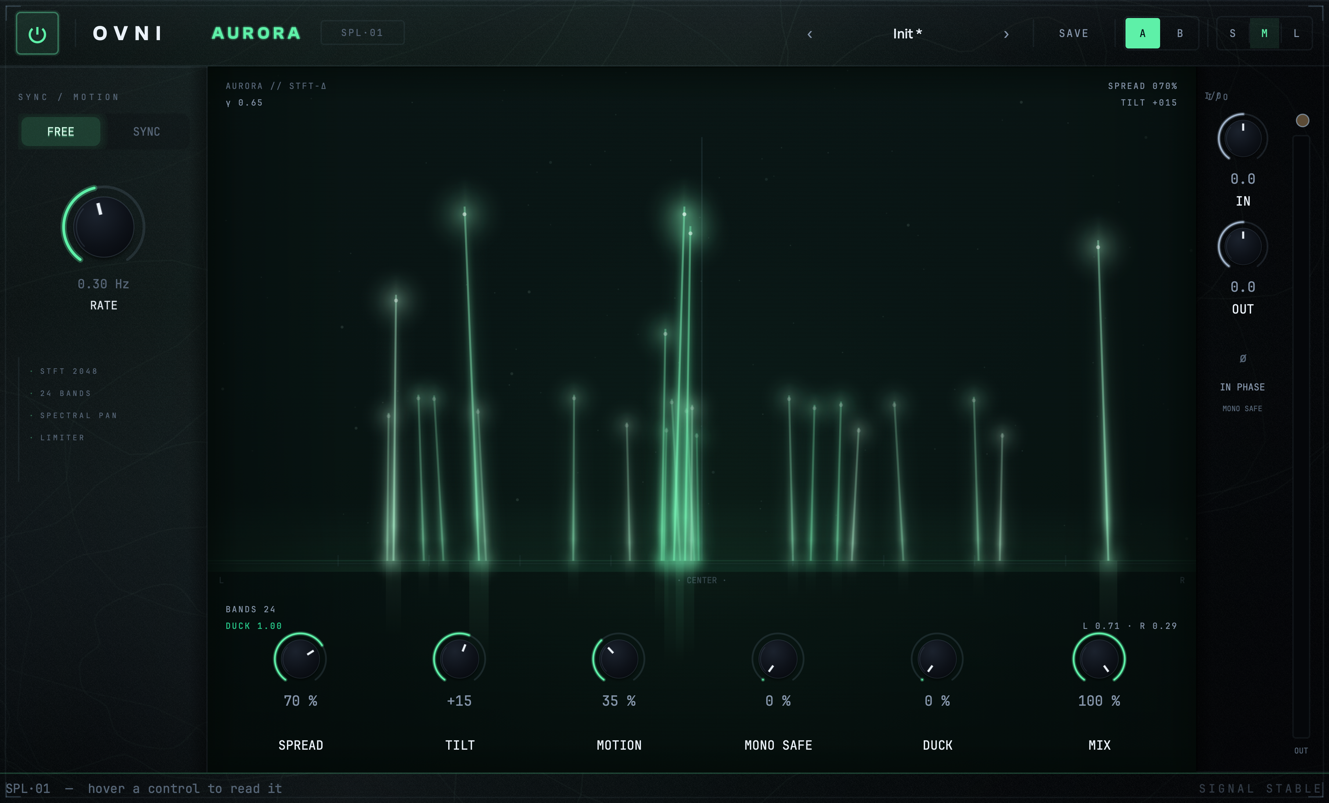Viewport: 1329px width, 803px height.
Task: Set interface size to S
Action: (1232, 34)
